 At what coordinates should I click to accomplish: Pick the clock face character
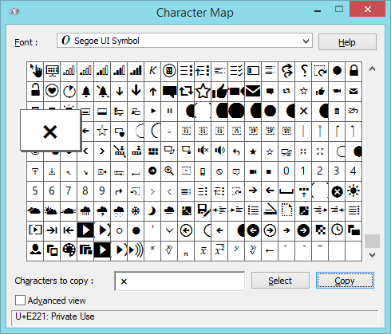pyautogui.click(x=337, y=230)
